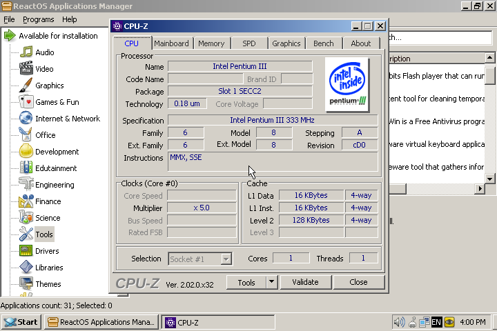Click the Technology value 0.18 um

click(187, 103)
